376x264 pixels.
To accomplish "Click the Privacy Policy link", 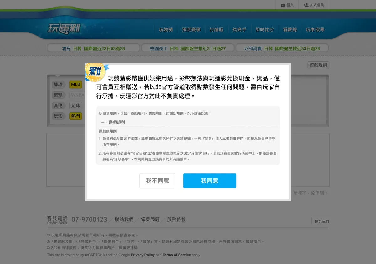I will (x=143, y=255).
